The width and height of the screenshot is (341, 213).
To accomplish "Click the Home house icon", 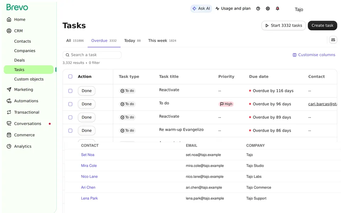I will (x=9, y=20).
